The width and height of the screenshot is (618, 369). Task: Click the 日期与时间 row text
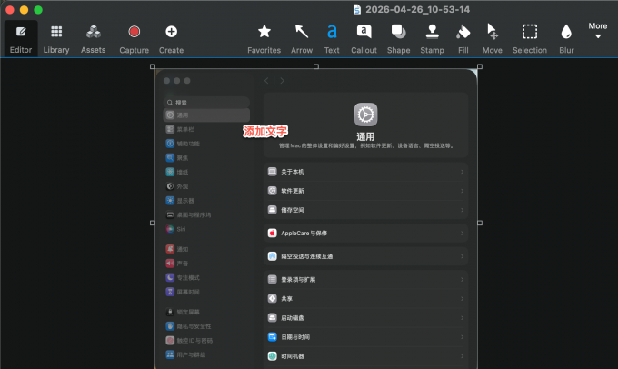point(295,337)
